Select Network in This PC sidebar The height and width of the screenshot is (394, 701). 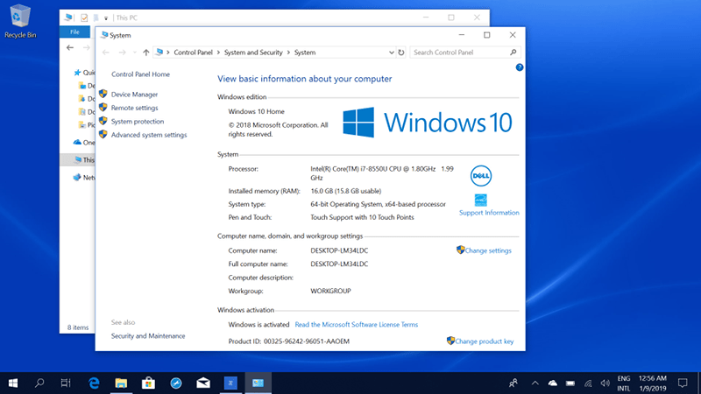[x=83, y=178]
